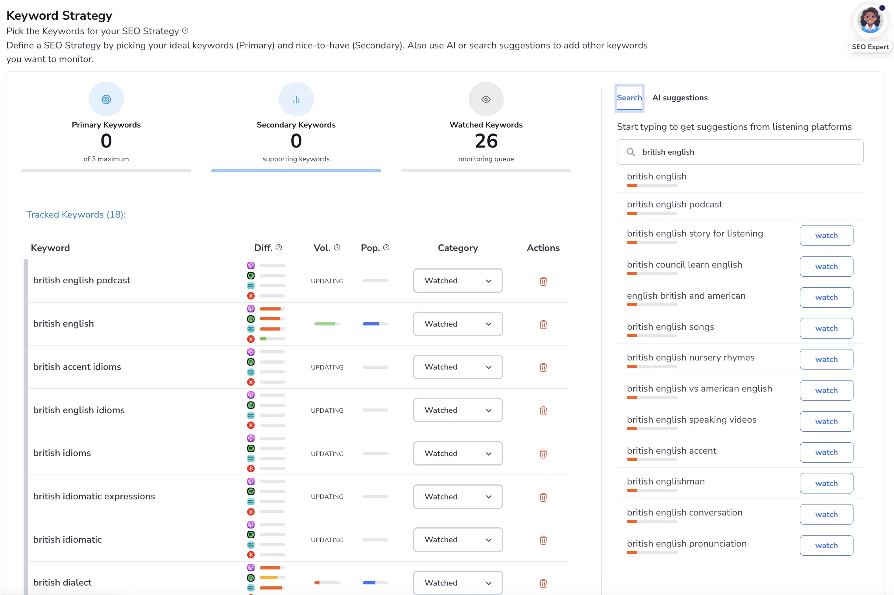Screen dimensions: 894x595
Task: Watch british english vs american english
Action: pyautogui.click(x=826, y=390)
